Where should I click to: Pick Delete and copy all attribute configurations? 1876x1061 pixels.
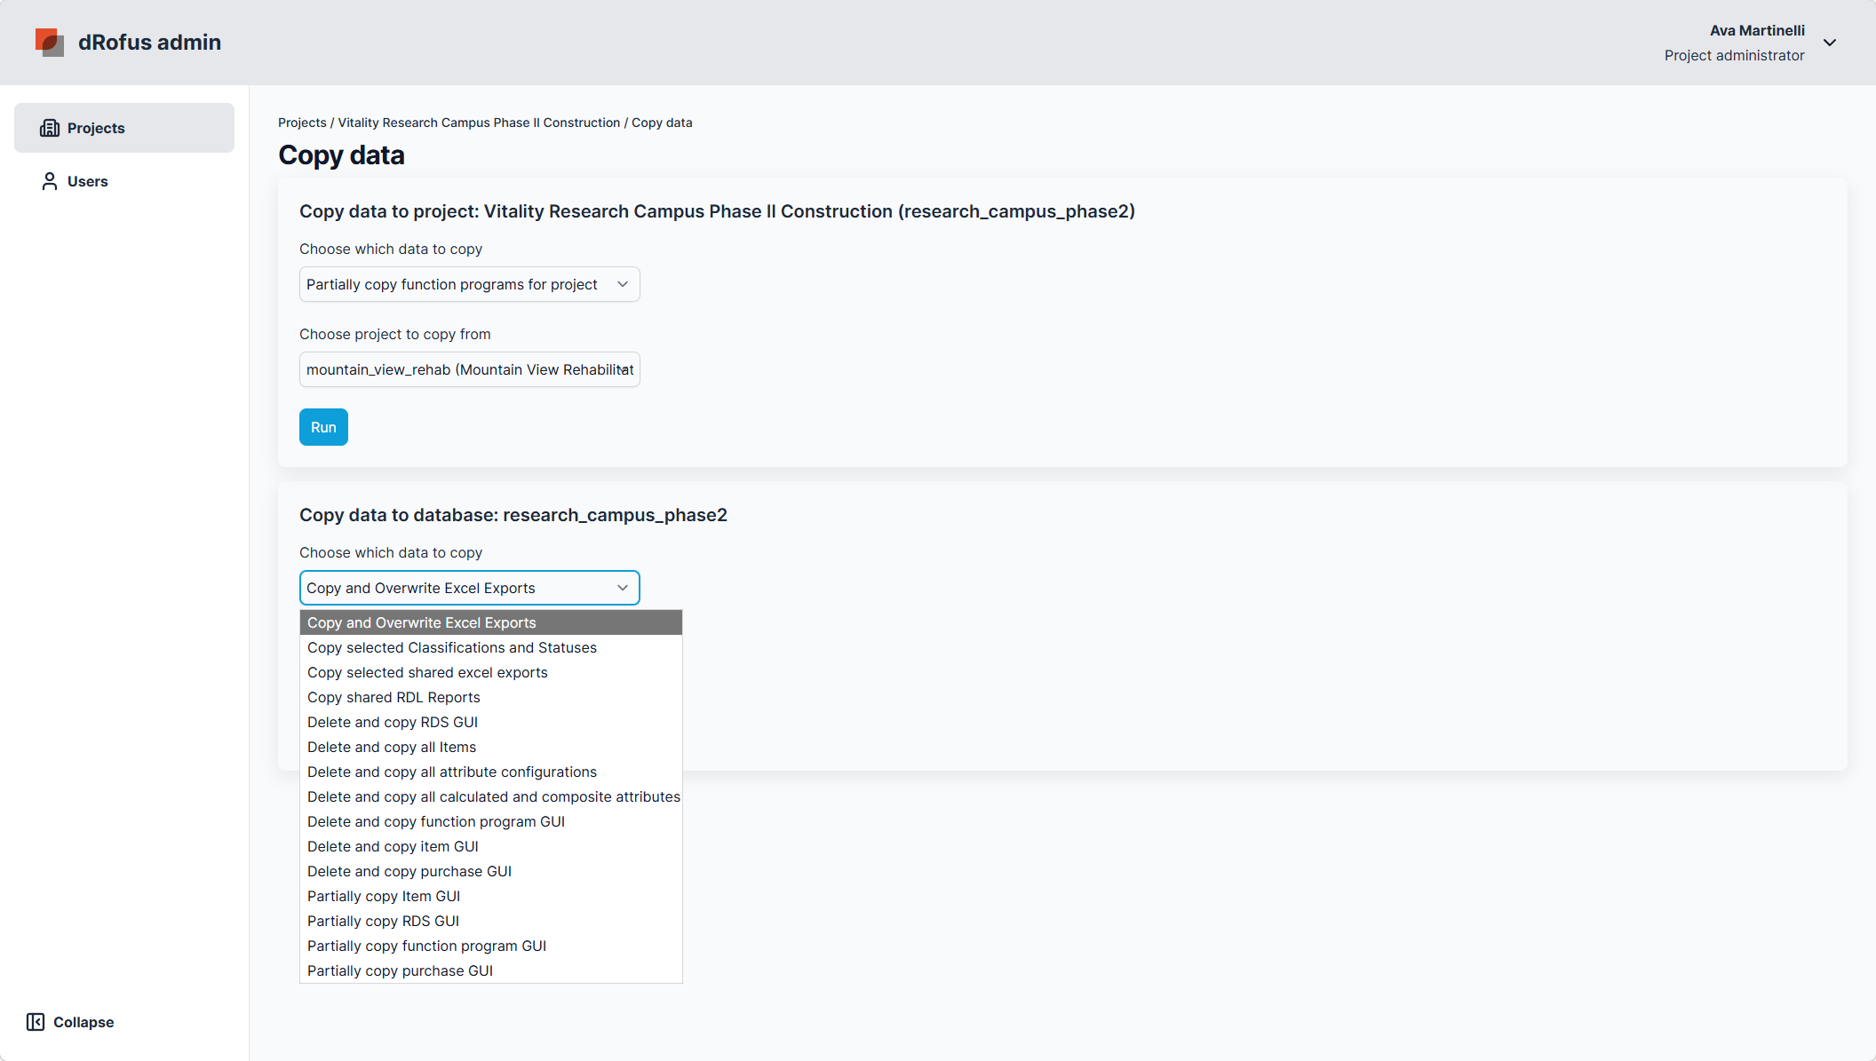(x=491, y=772)
